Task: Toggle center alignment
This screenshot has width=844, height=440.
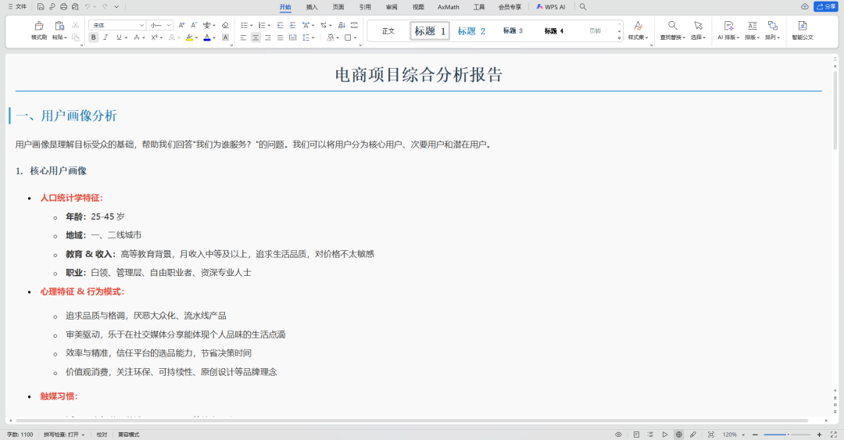Action: [x=256, y=38]
